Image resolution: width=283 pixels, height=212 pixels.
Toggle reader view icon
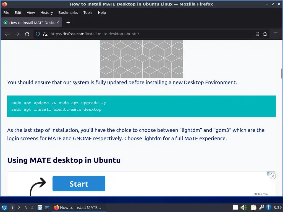click(257, 34)
